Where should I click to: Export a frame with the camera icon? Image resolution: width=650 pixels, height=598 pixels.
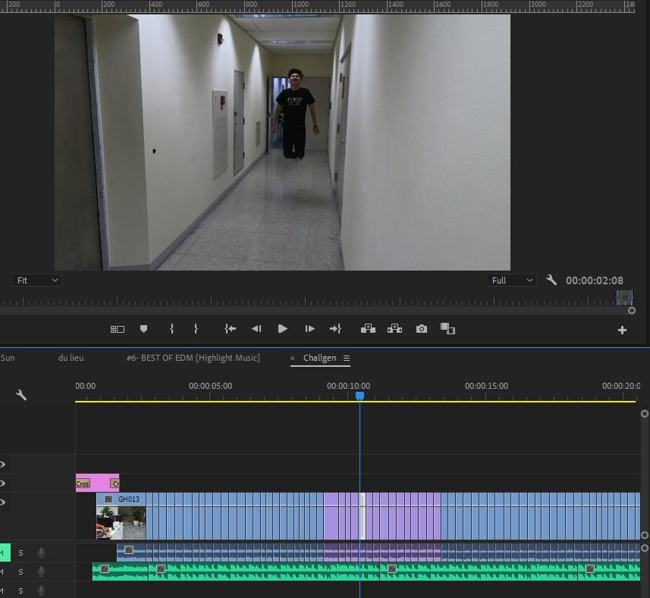[x=422, y=329]
